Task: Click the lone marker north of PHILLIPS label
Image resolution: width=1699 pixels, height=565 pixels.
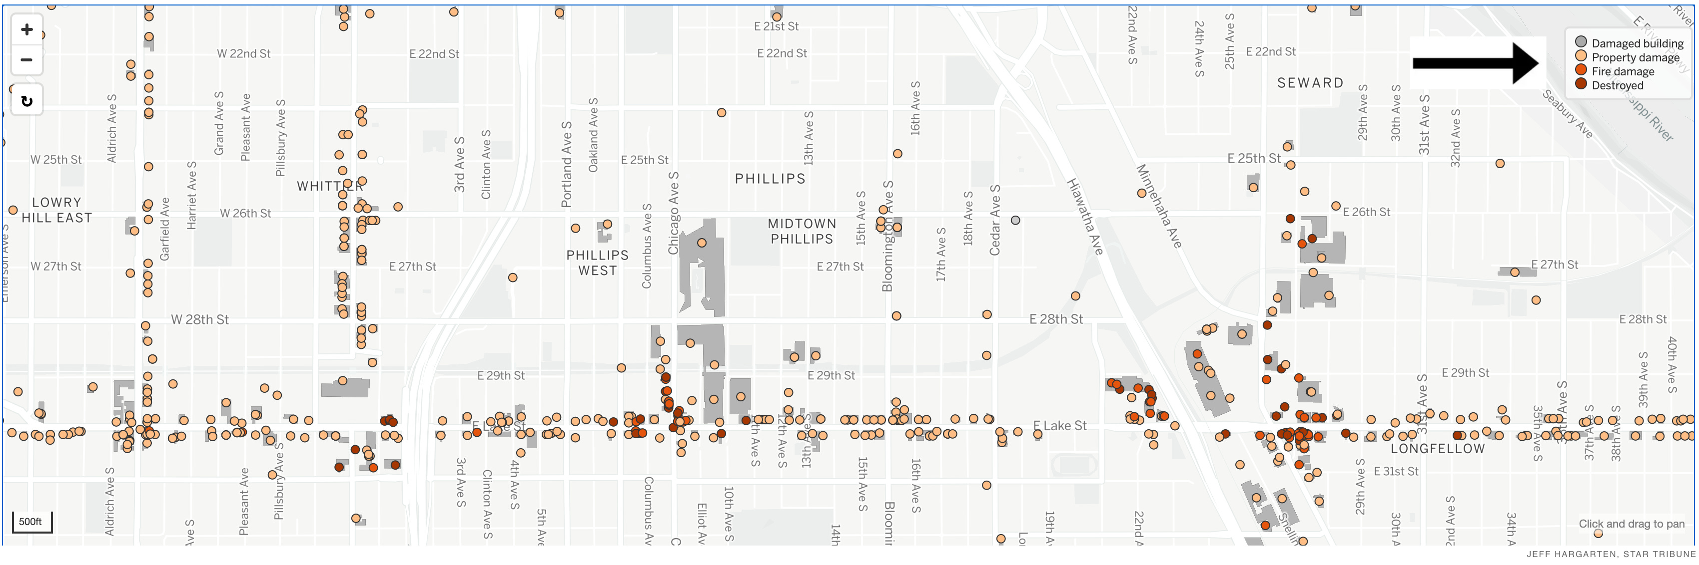Action: pos(722,113)
